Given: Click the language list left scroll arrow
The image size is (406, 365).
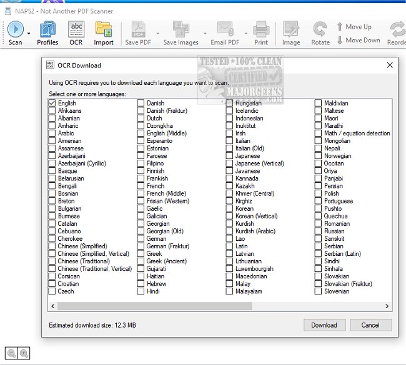Looking at the screenshot, I should pyautogui.click(x=53, y=306).
